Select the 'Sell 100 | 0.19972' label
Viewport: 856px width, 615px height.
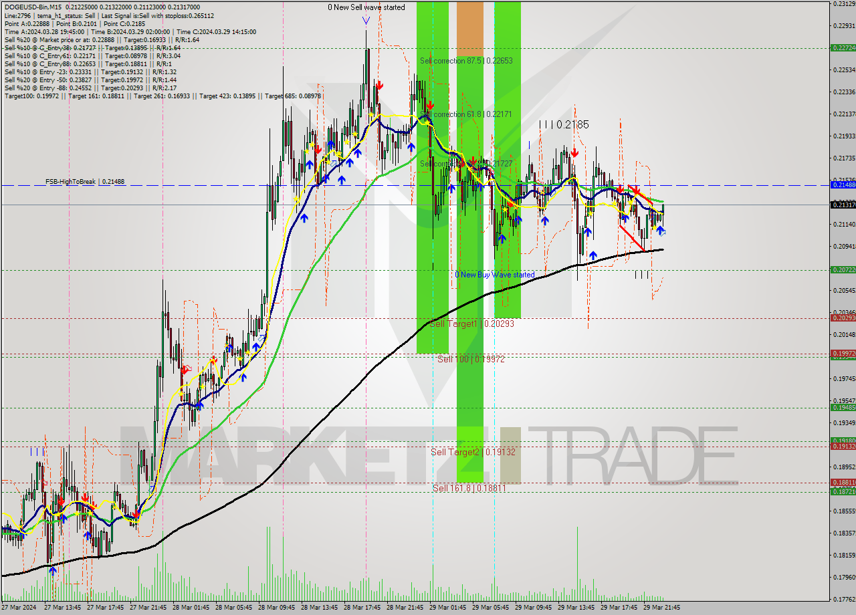point(471,359)
